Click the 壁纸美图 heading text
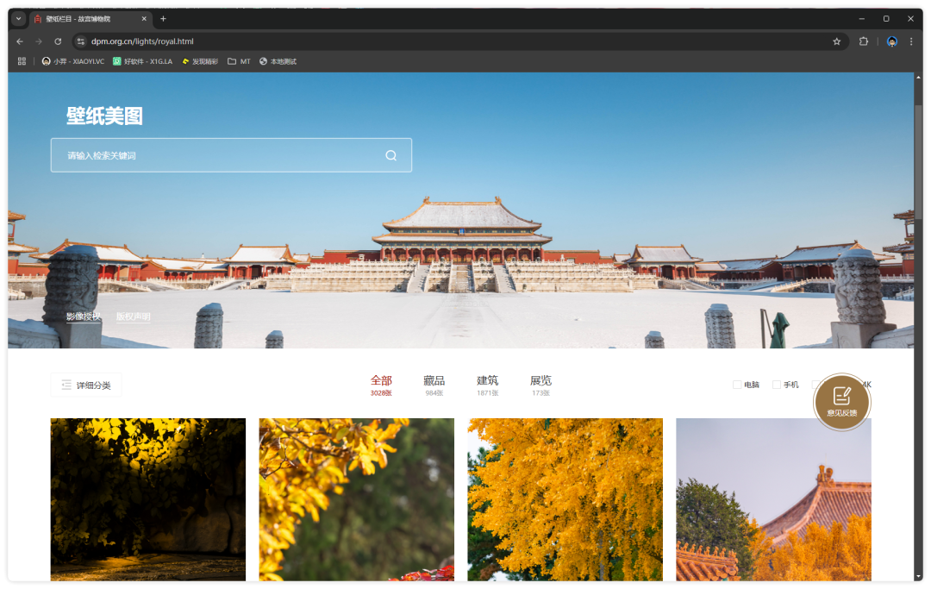The height and width of the screenshot is (589, 931). point(104,116)
